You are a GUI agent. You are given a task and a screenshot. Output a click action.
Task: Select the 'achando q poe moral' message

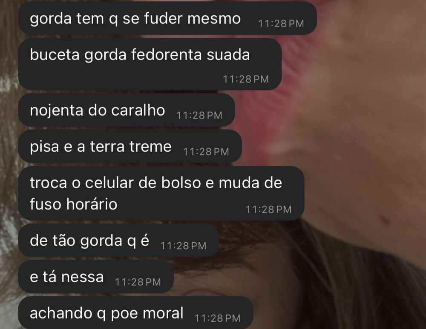135,313
